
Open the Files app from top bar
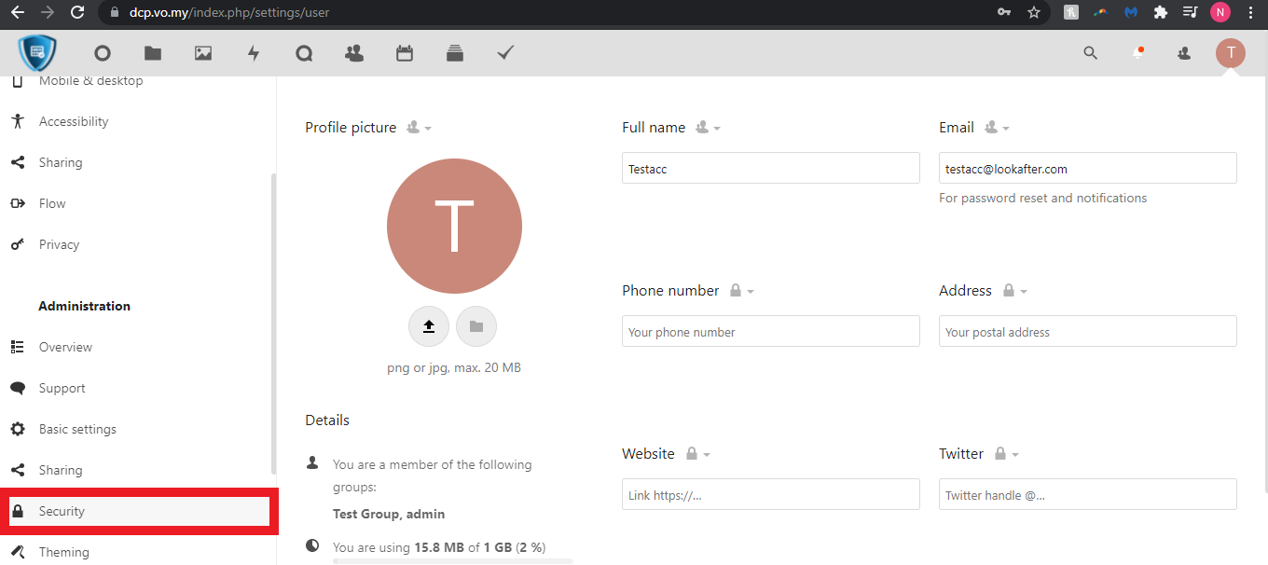(153, 53)
